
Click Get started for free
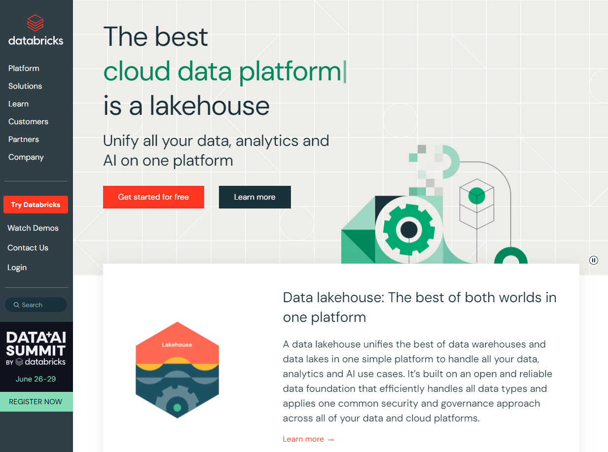153,197
